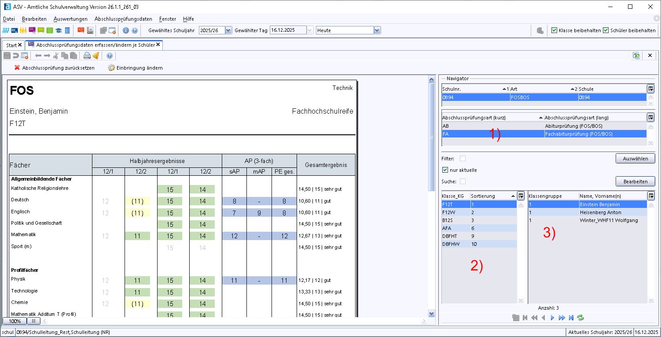Image resolution: width=661 pixels, height=337 pixels.
Task: Click the green refresh icon in navigator footer
Action: (580, 318)
